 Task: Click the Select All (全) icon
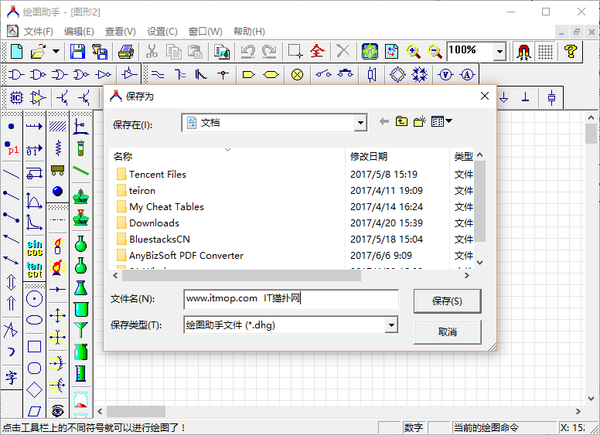point(317,51)
